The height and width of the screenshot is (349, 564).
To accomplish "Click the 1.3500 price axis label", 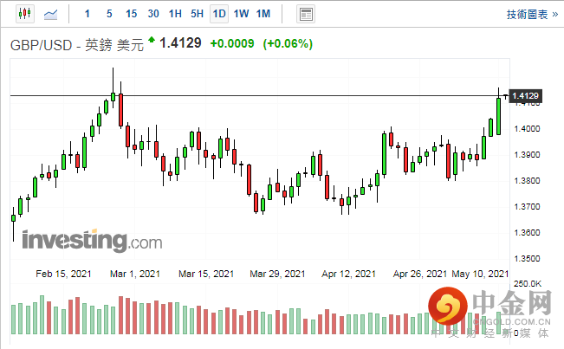I will (x=527, y=258).
